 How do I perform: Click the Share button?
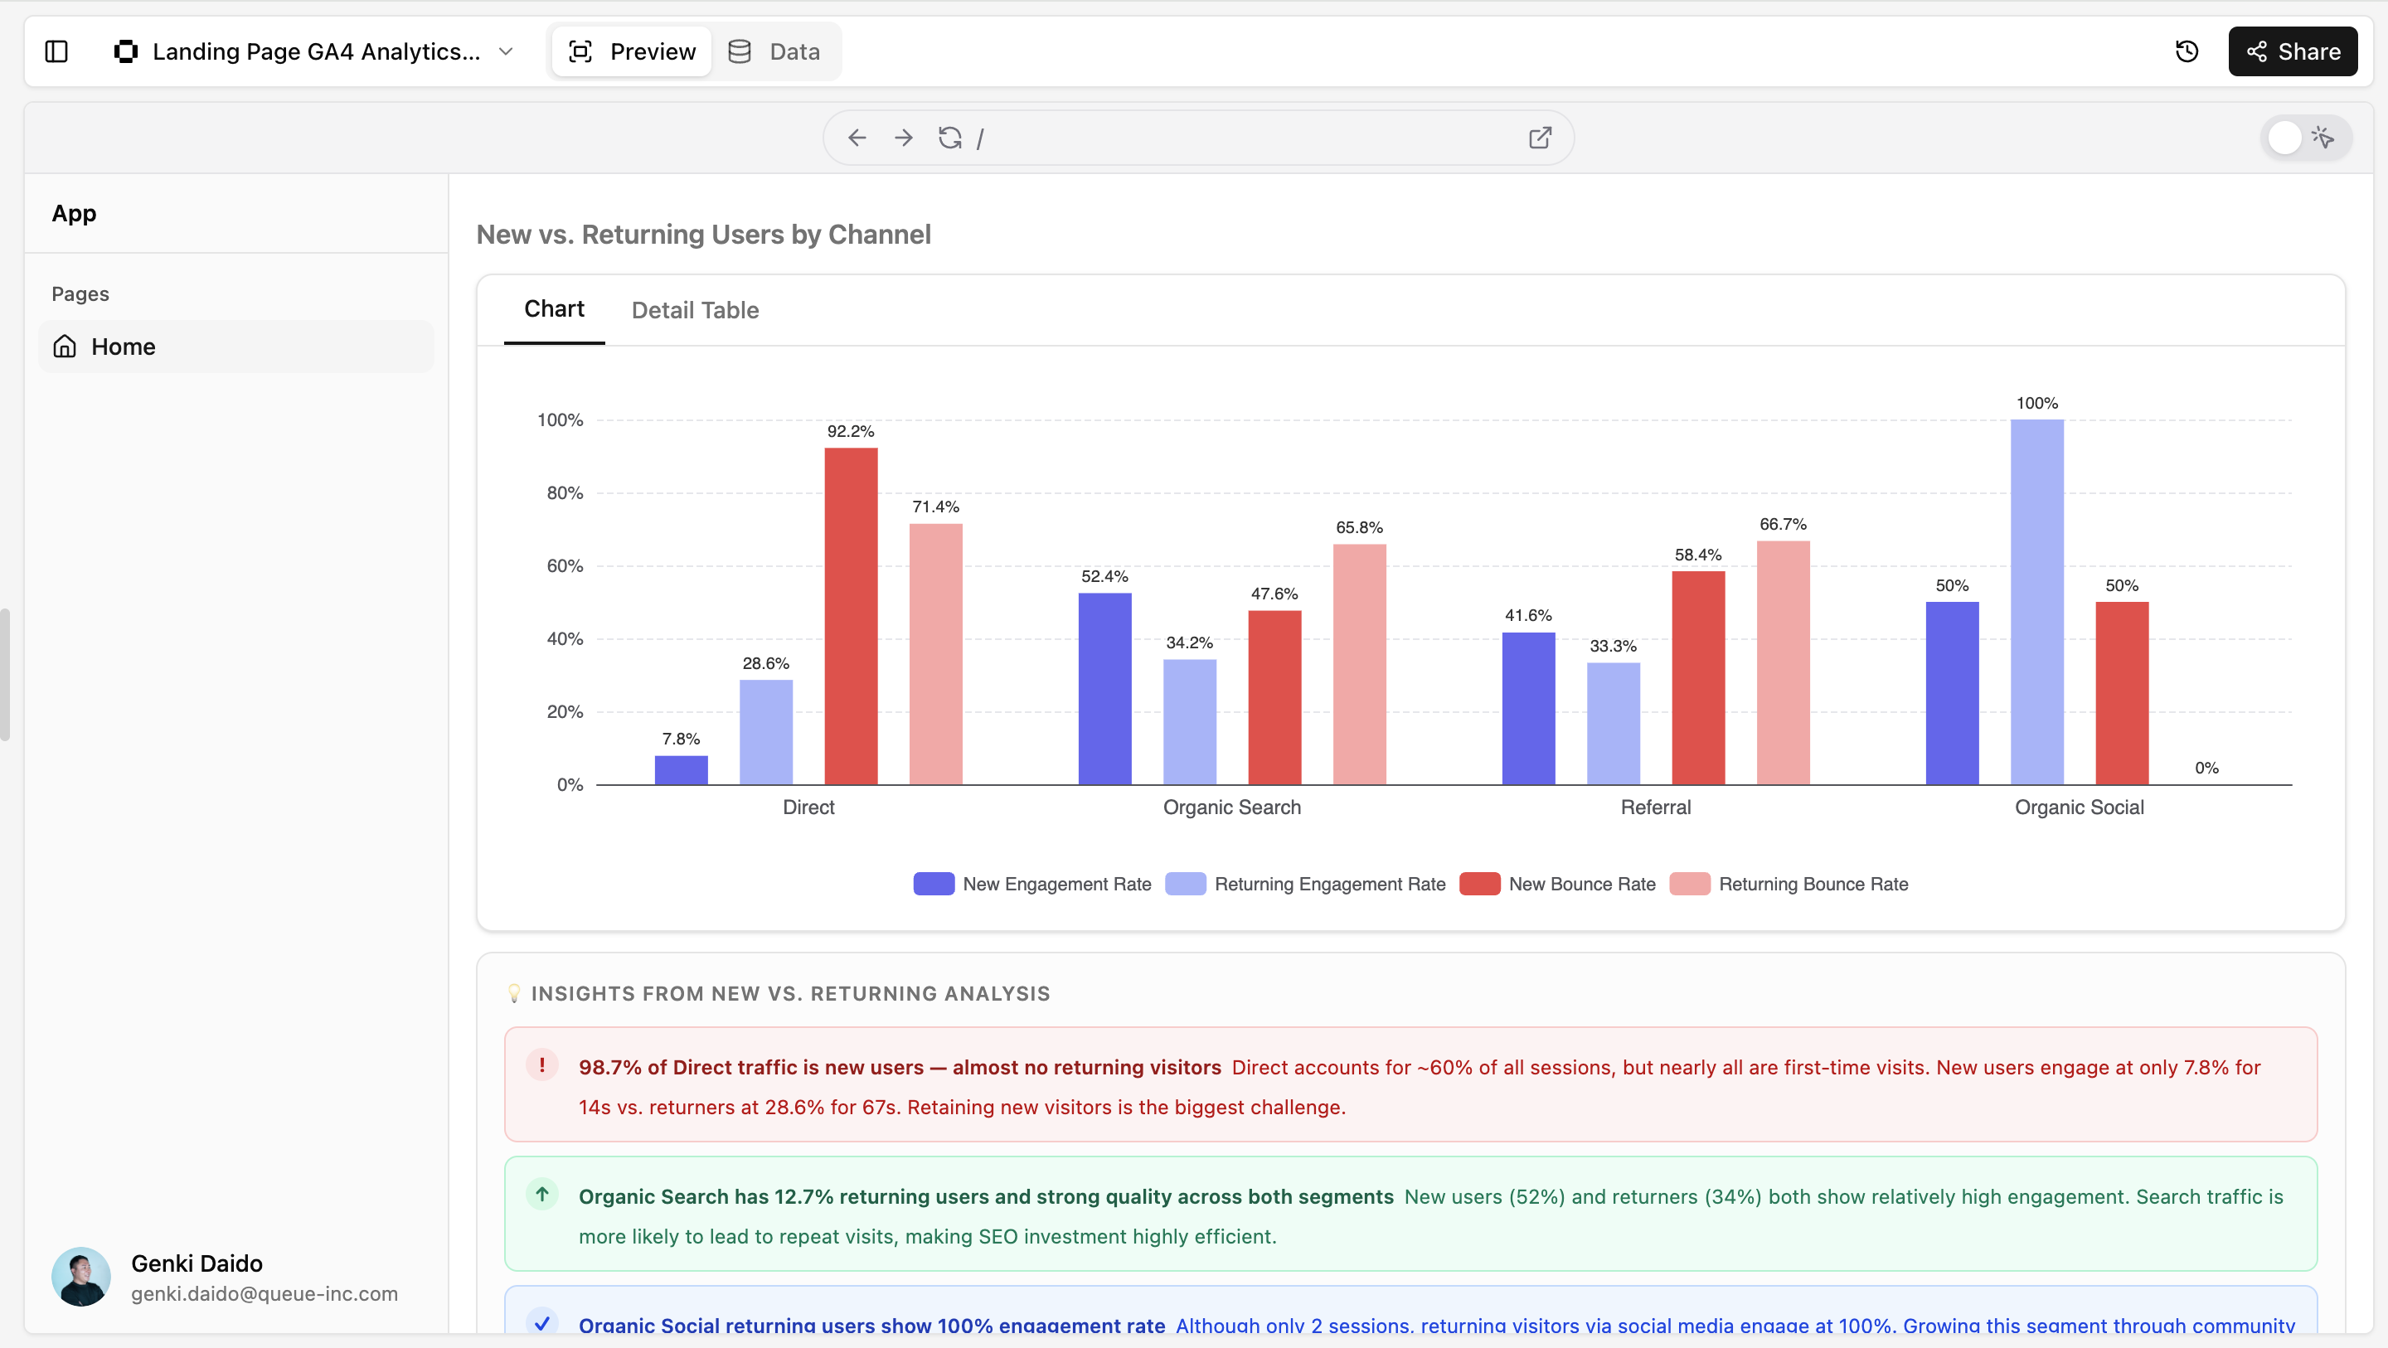(2292, 52)
